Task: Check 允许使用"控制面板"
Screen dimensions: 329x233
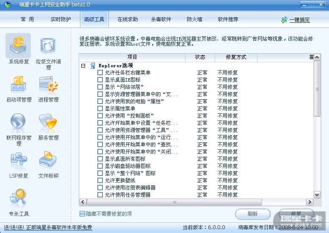Action: pos(100,116)
